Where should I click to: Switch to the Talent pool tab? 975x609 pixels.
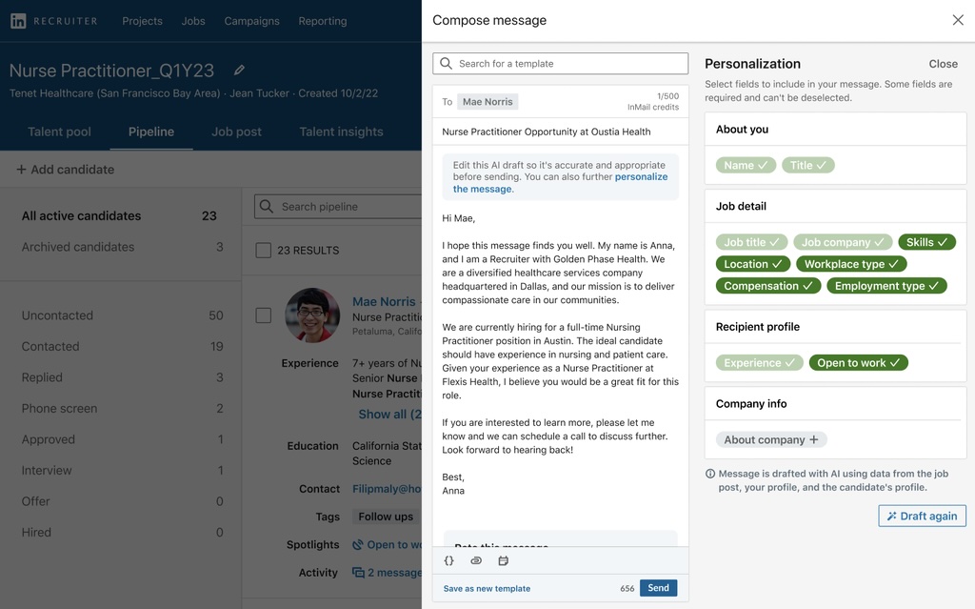pos(59,132)
